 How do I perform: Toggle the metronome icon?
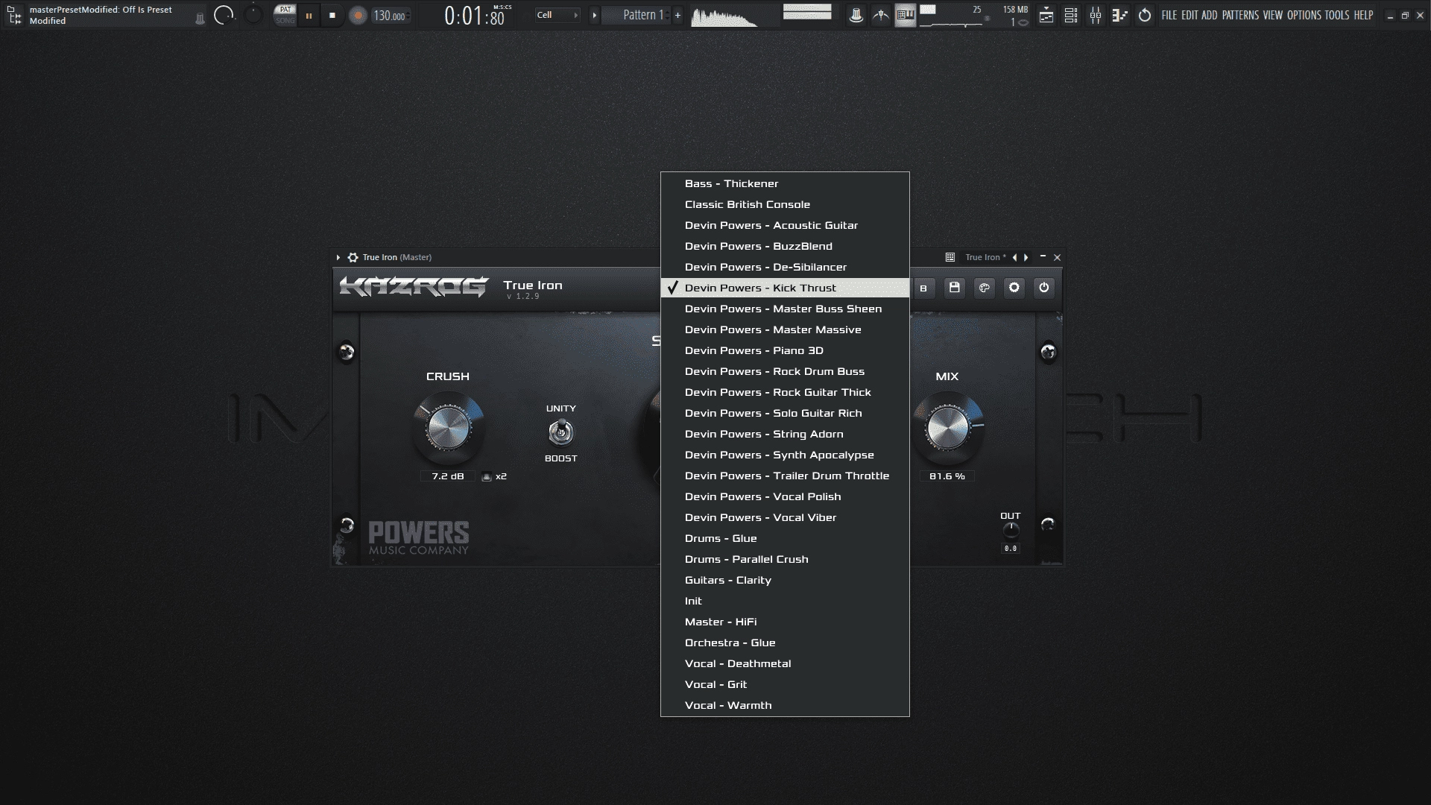point(856,15)
